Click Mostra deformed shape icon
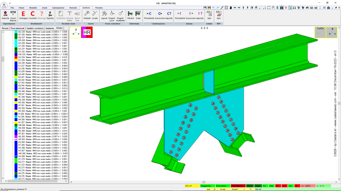The image size is (341, 191). (x=130, y=15)
